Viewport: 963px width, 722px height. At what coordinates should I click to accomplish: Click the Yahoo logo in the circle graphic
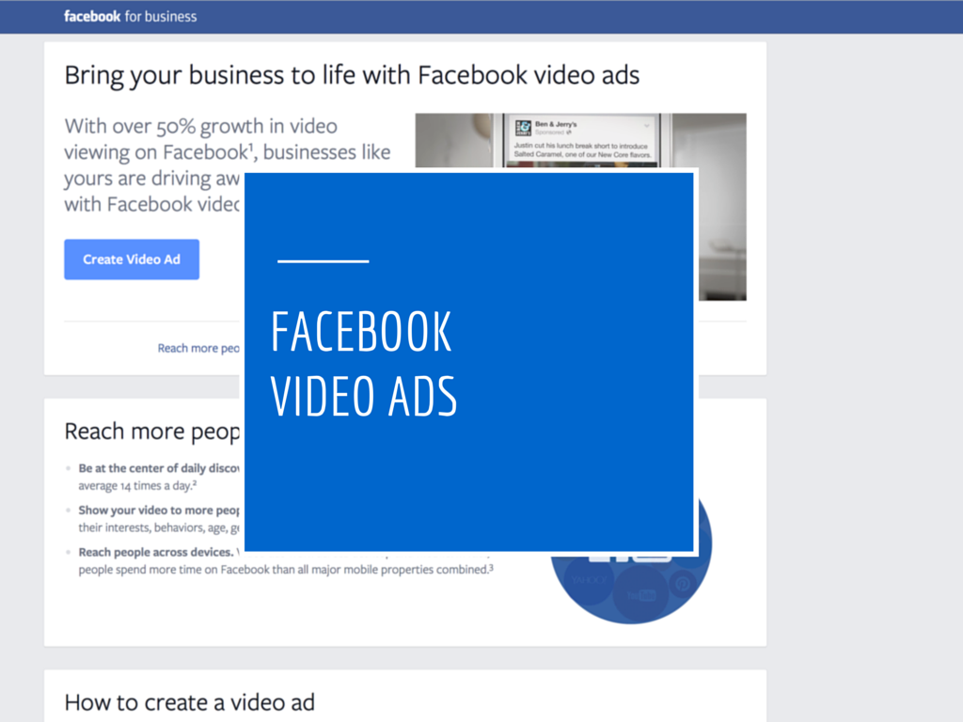tap(589, 579)
